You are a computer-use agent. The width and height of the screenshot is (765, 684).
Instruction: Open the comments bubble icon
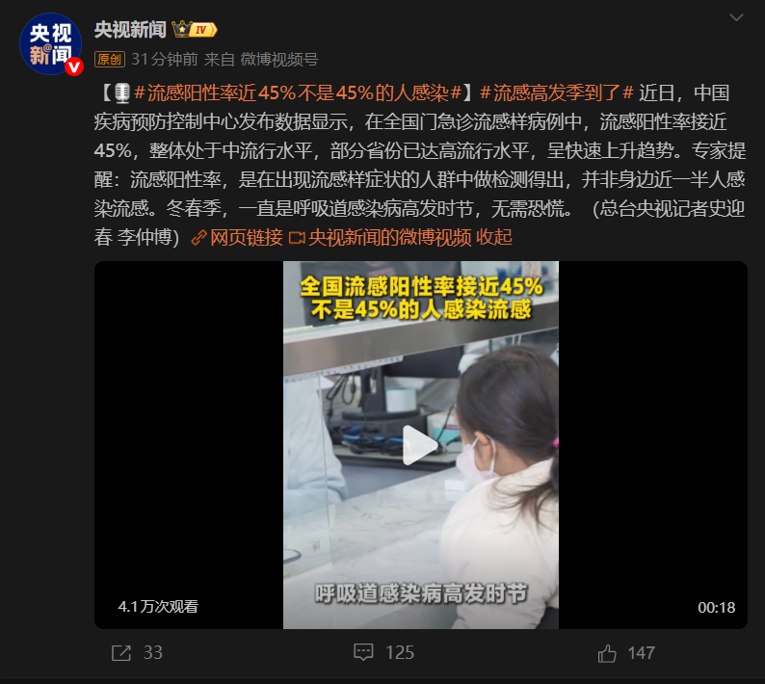[363, 652]
